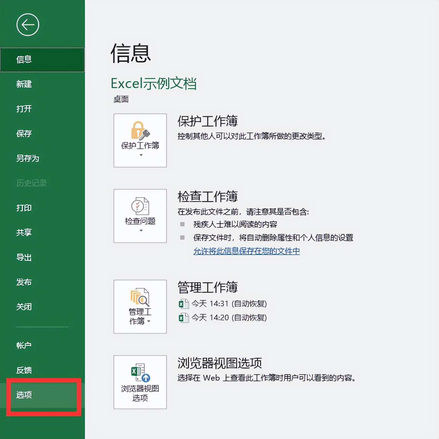
Task: Choose 关闭 to close the workbook
Action: pos(43,307)
